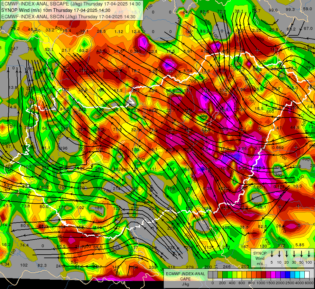315x289 pixels.
Task: Click the map value 74.4
Action: [x=24, y=245]
